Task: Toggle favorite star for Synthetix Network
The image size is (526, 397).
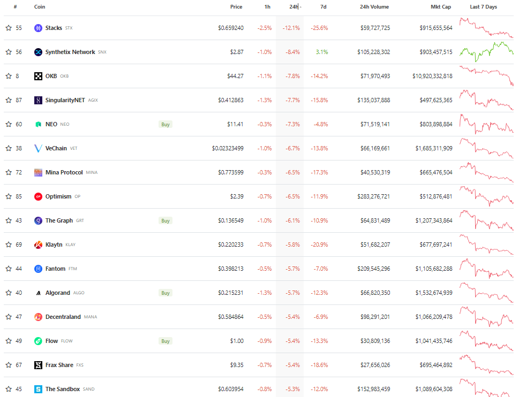Action: pyautogui.click(x=9, y=52)
